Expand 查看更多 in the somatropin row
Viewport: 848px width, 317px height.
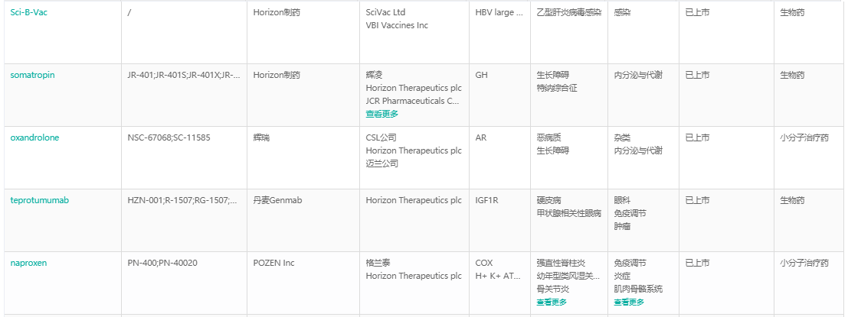click(382, 114)
